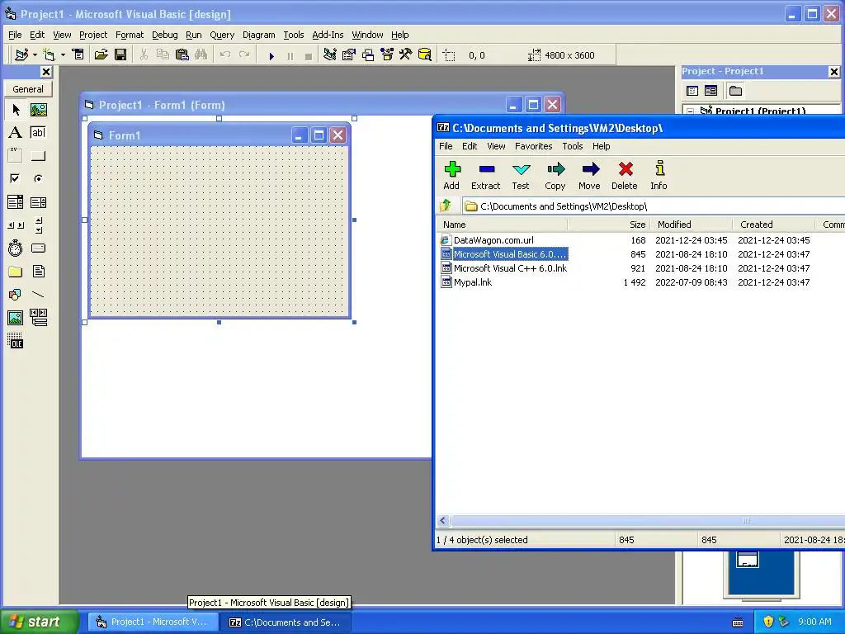845x634 pixels.
Task: Select the Shape control in toolbox
Action: [16, 295]
